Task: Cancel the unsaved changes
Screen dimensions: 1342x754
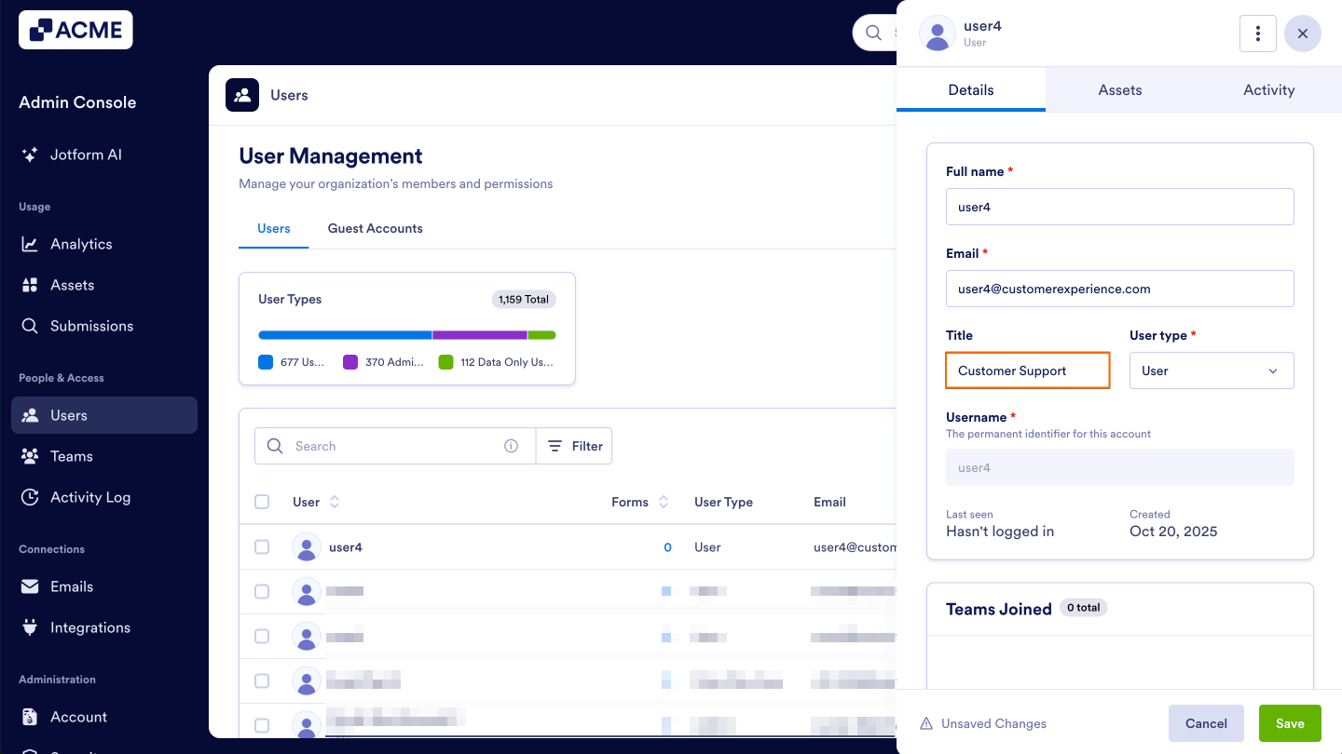Action: pos(1206,723)
